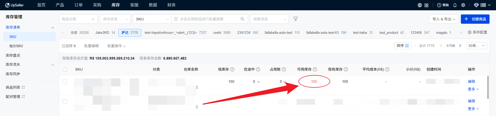The width and height of the screenshot is (496, 116).
Task: Open the 销售状态 dropdown
Action: pyautogui.click(x=269, y=19)
